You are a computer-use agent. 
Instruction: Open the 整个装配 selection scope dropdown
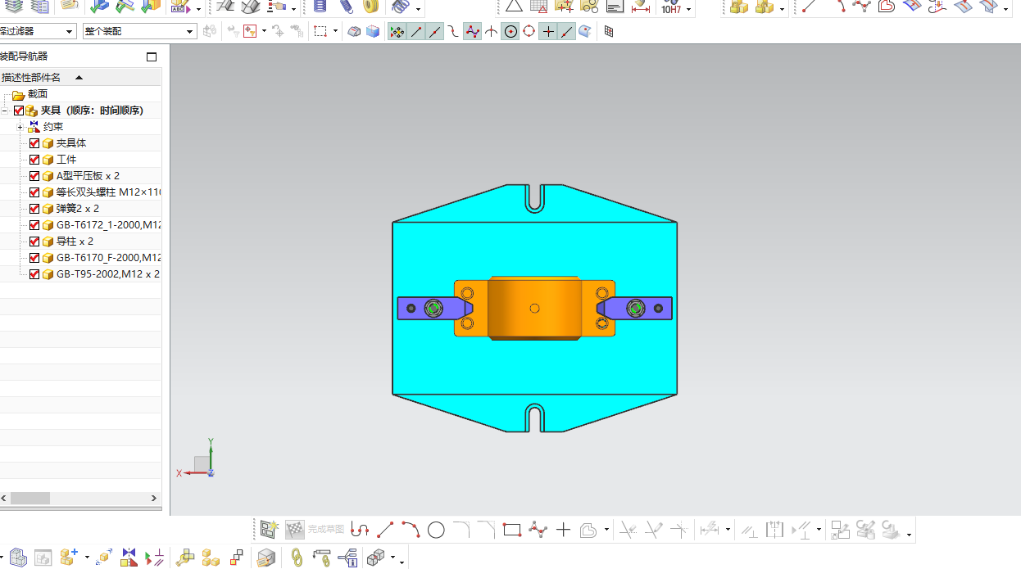point(190,32)
